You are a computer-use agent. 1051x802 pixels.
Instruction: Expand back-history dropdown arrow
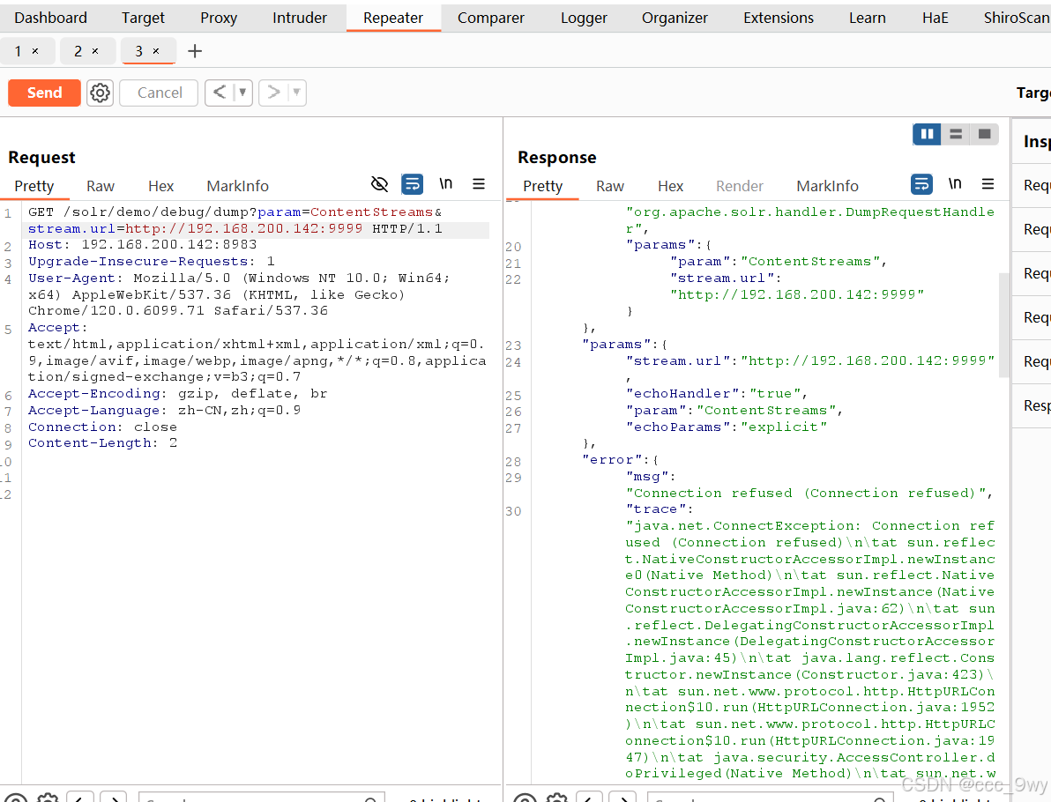point(242,93)
